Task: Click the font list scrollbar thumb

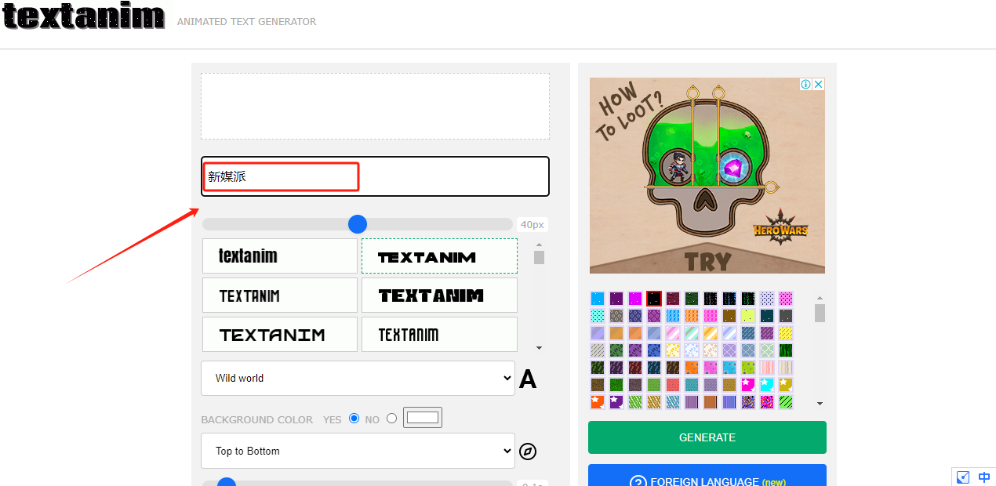Action: point(539,257)
